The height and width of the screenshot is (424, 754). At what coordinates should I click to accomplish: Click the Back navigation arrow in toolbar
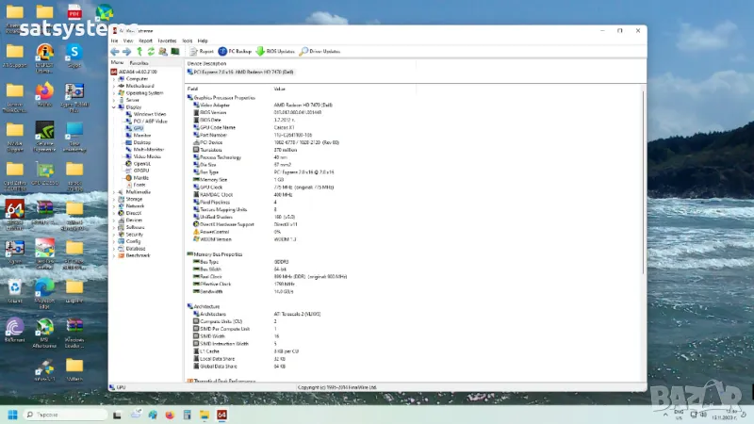click(x=115, y=51)
